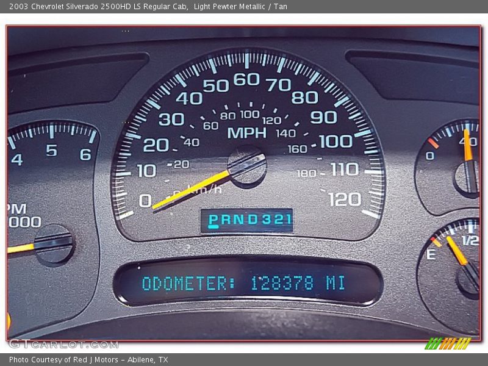The width and height of the screenshot is (488, 366).
Task: Click the 0 mark on the mph scale
Action: (145, 200)
